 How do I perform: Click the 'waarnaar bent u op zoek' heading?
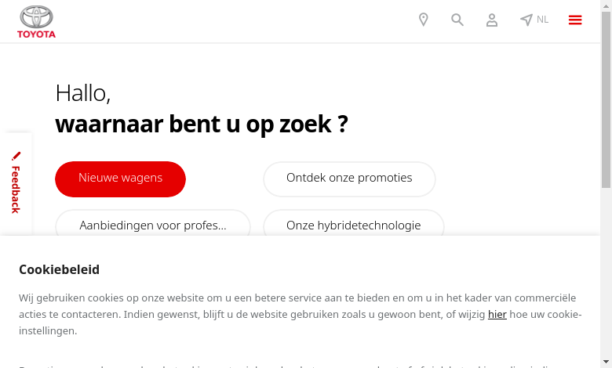coord(202,124)
